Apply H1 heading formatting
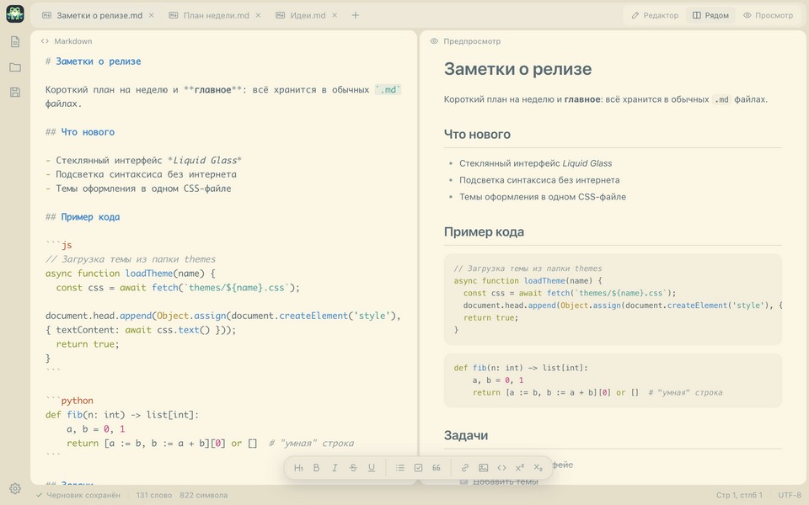 point(298,468)
